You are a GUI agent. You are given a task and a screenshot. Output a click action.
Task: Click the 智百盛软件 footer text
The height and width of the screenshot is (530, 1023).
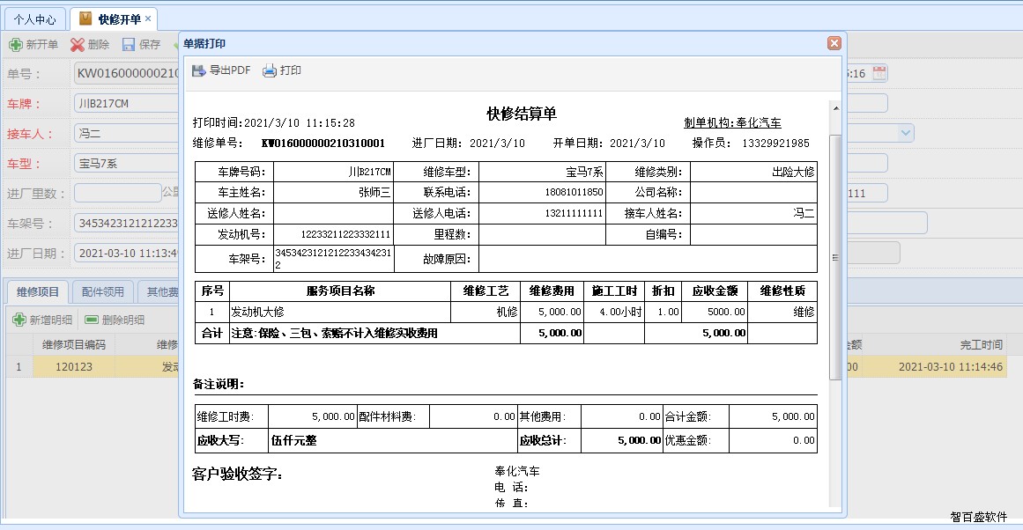pos(979,516)
